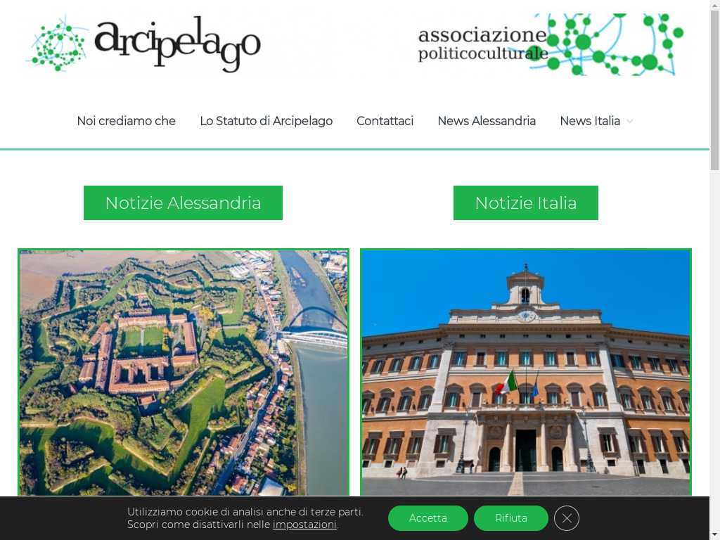720x540 pixels.
Task: Click the associazione politicoculturale banner image
Action: [551, 44]
